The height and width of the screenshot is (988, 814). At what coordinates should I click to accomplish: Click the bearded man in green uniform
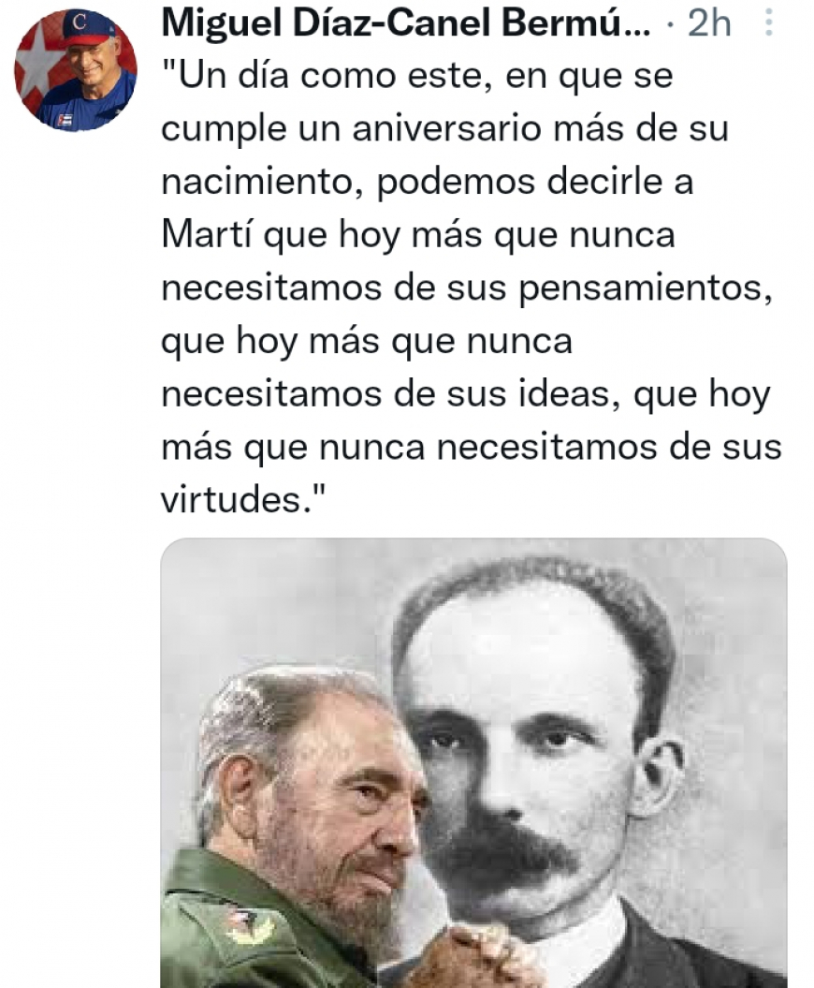pos(296,832)
